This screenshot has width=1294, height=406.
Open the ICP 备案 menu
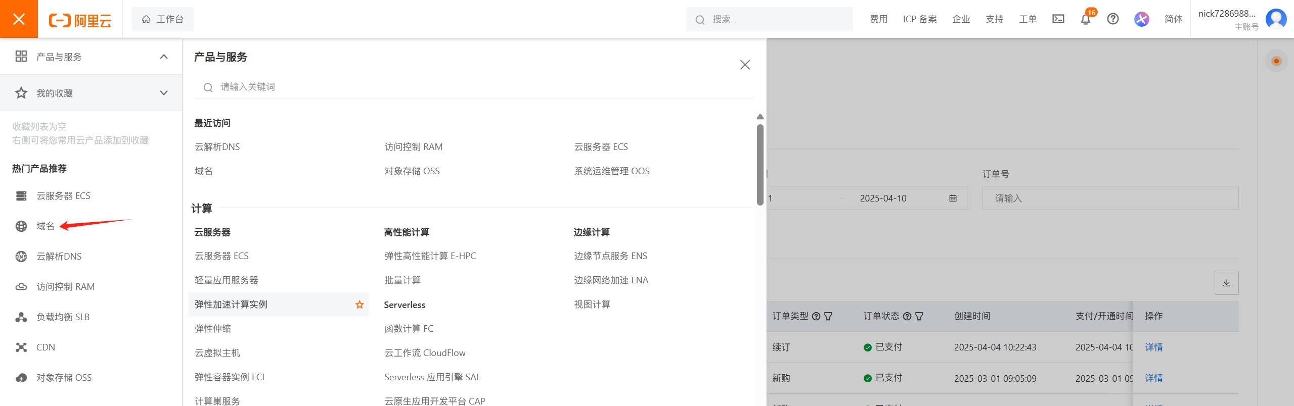click(x=919, y=19)
